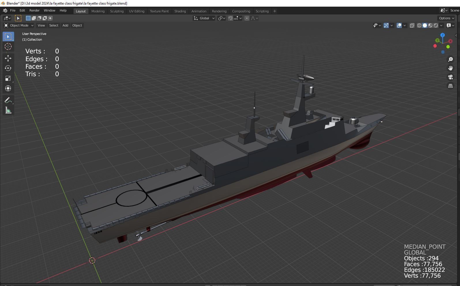Open the Window menu
The width and height of the screenshot is (460, 286).
coord(49,10)
